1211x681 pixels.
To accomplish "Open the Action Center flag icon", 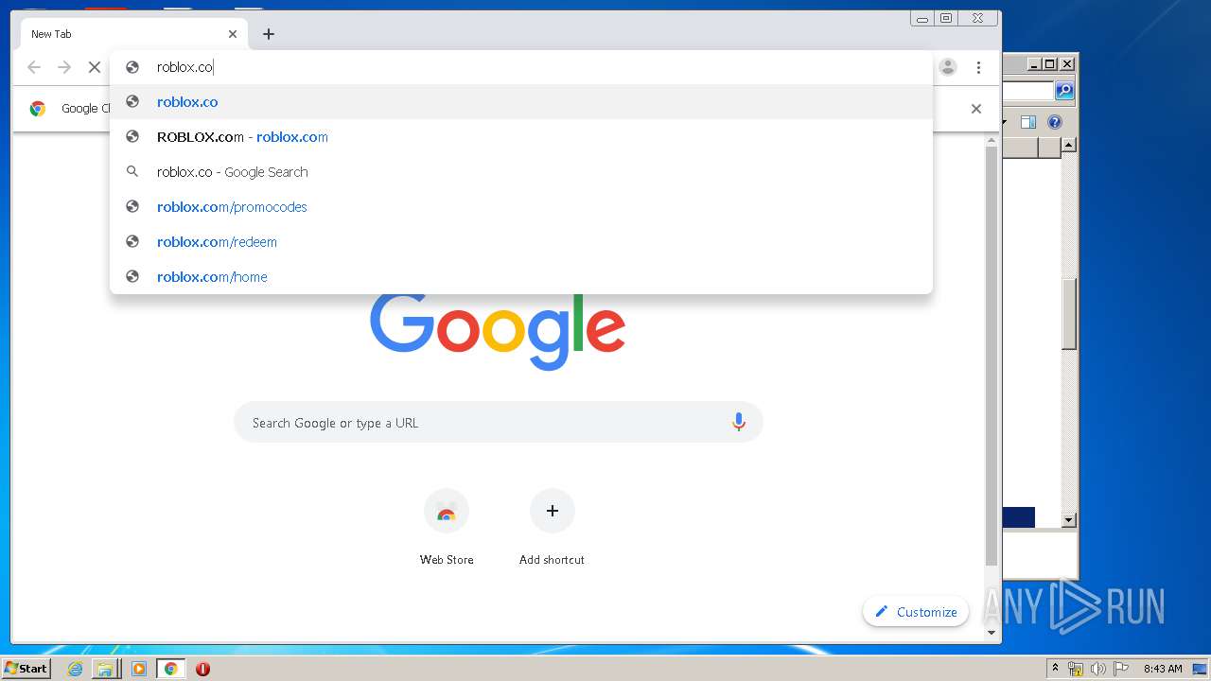I will point(1120,669).
